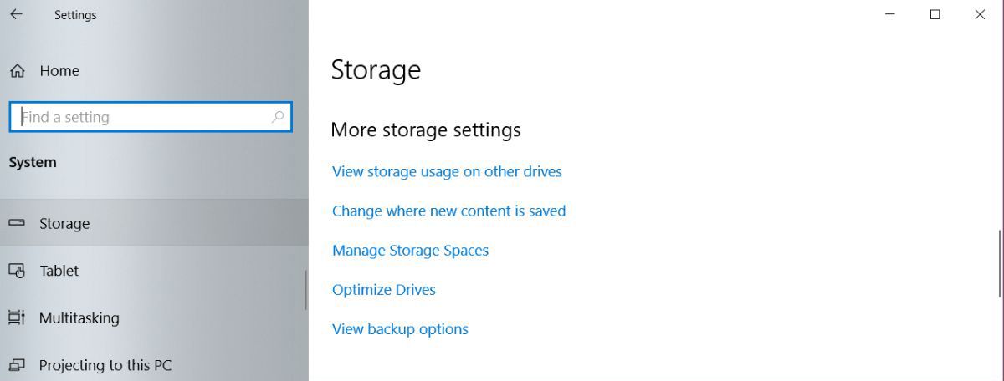Focus the Find a setting search box
1004x381 pixels.
(x=142, y=117)
